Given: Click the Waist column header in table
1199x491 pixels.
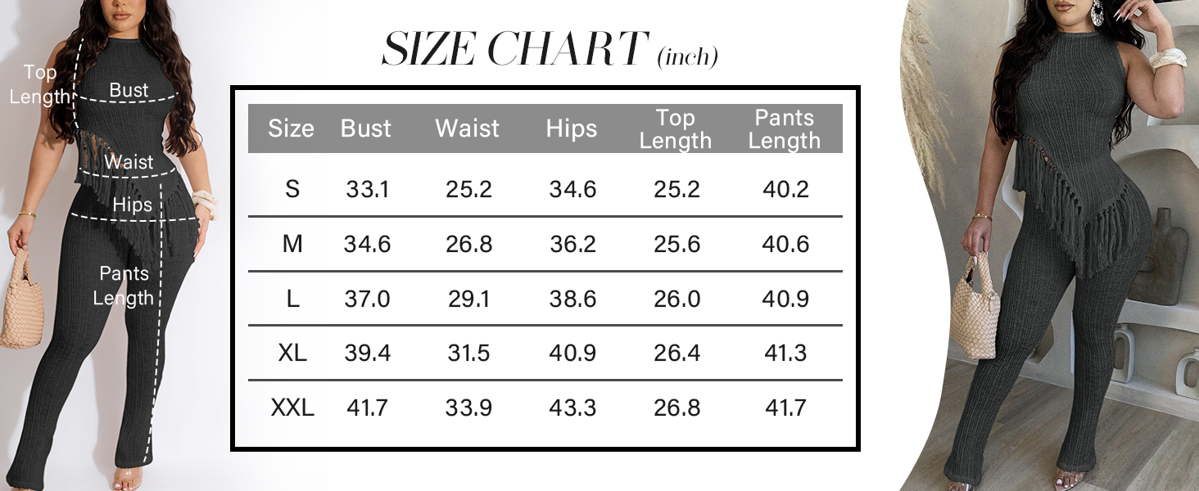Looking at the screenshot, I should point(468,128).
